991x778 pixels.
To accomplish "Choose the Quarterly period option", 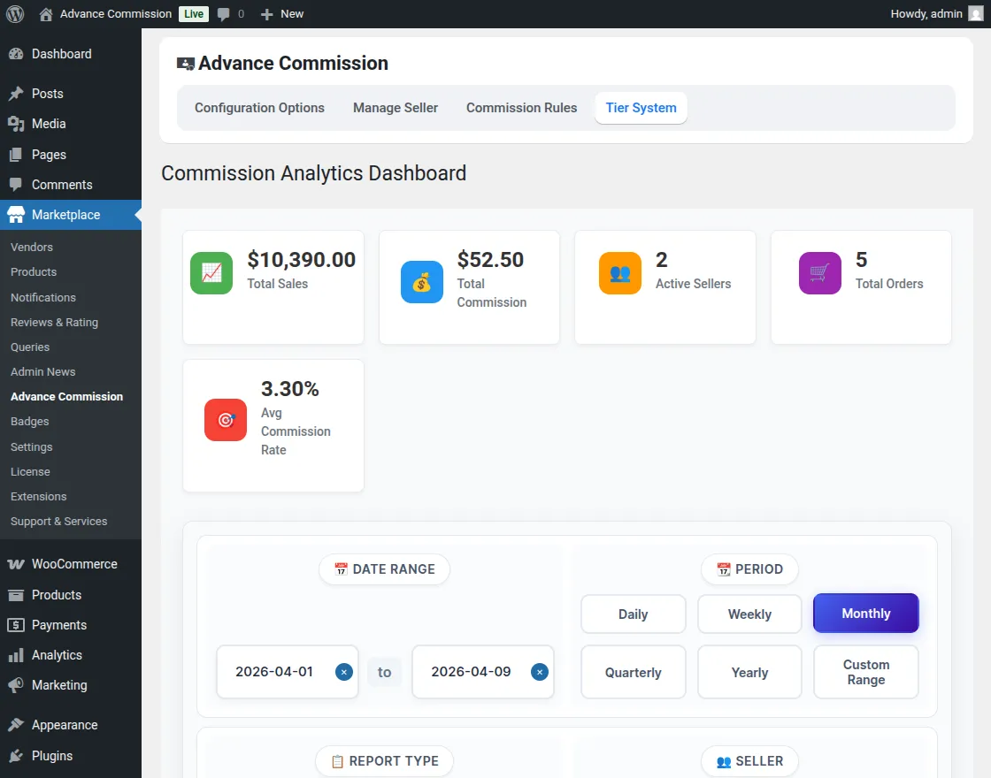I will click(633, 673).
